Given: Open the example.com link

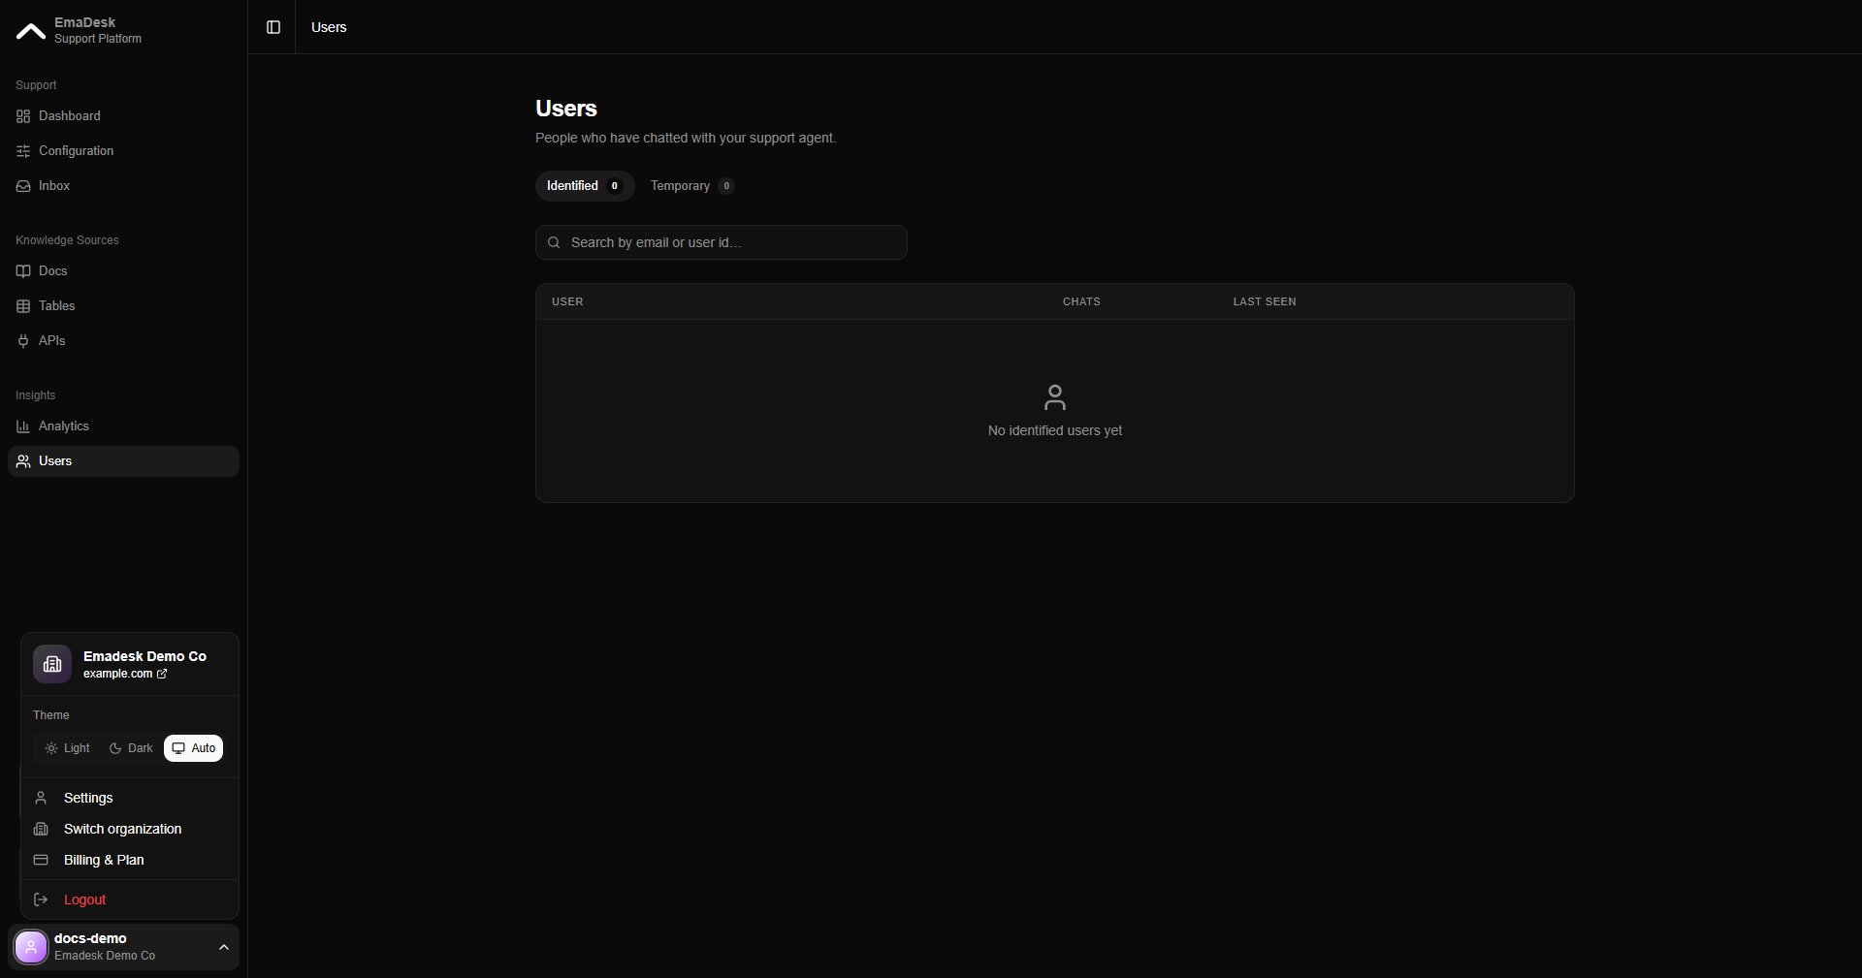Looking at the screenshot, I should (125, 674).
